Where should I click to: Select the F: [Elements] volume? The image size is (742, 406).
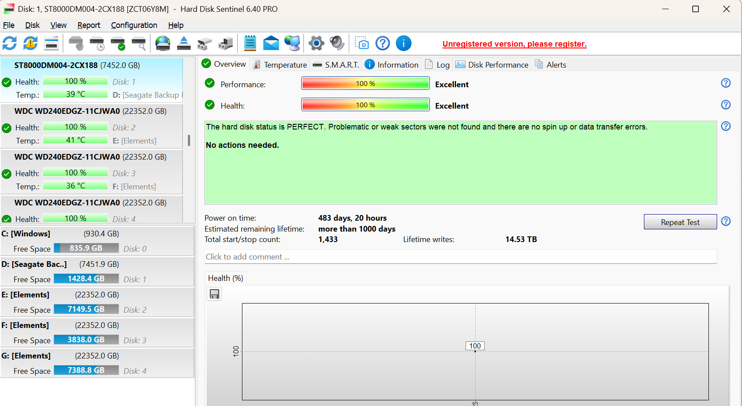tap(97, 332)
